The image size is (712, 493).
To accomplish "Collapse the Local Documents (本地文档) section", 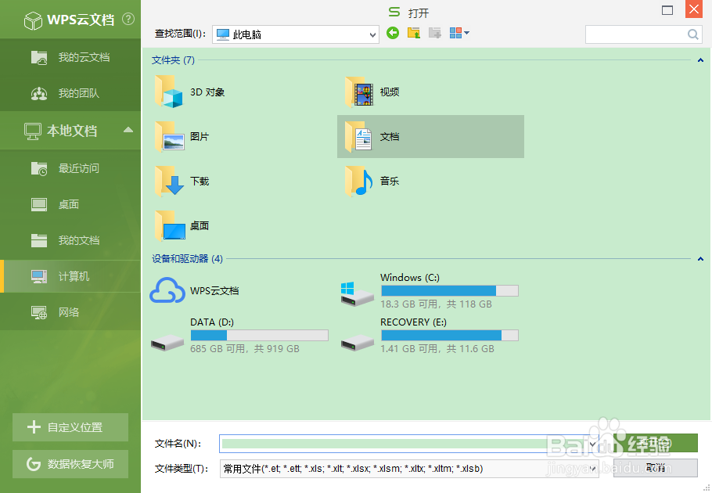I will pyautogui.click(x=128, y=130).
